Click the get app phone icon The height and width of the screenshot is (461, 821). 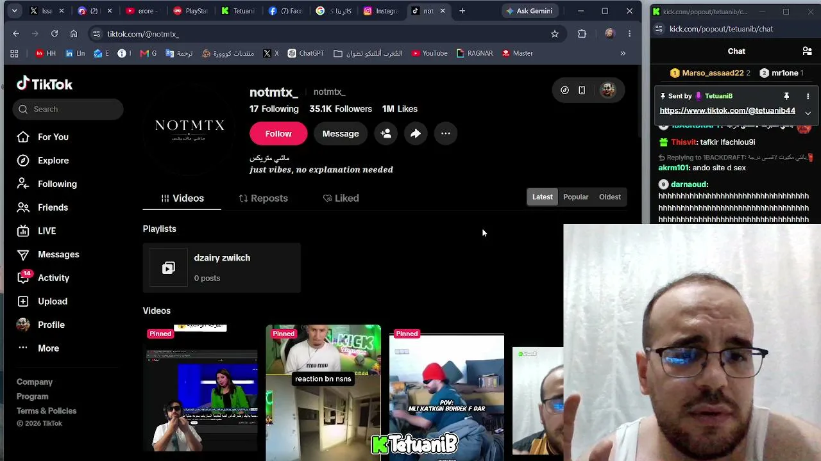point(582,90)
